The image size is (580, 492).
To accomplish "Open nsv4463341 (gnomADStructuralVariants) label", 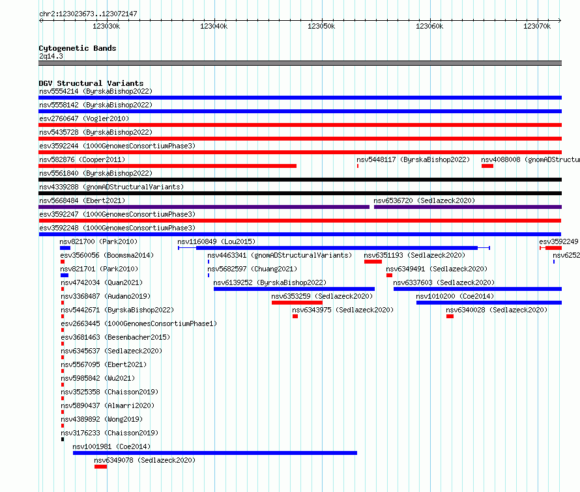I will point(280,255).
